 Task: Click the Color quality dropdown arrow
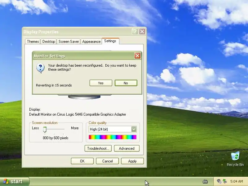[x=134, y=129]
